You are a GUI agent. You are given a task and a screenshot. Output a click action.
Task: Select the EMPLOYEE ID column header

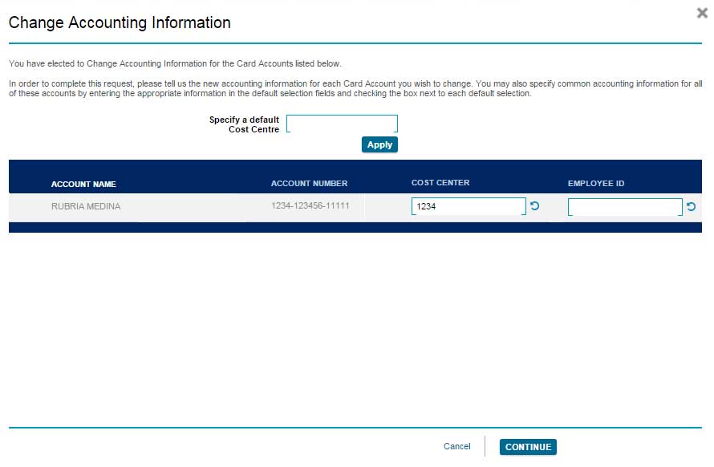pos(596,184)
